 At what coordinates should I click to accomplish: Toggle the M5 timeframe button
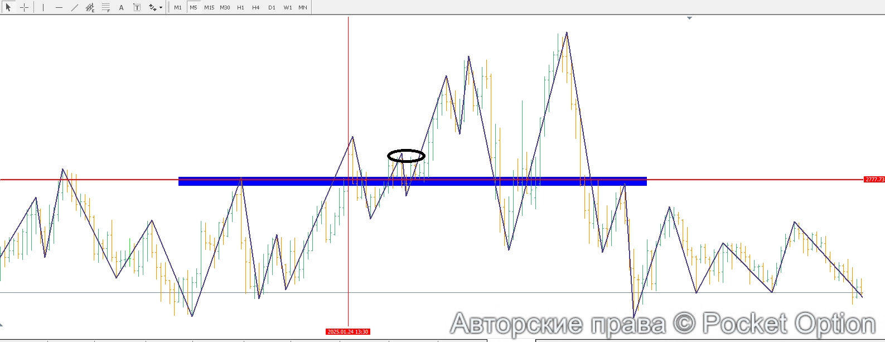point(194,7)
